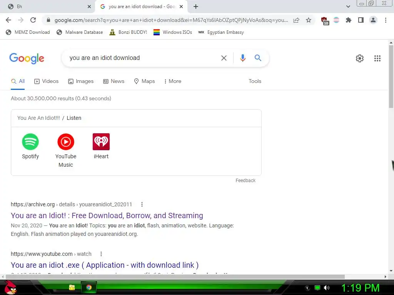Submit search with the magnifier icon
Screen dimensions: 394x295
coord(258,58)
